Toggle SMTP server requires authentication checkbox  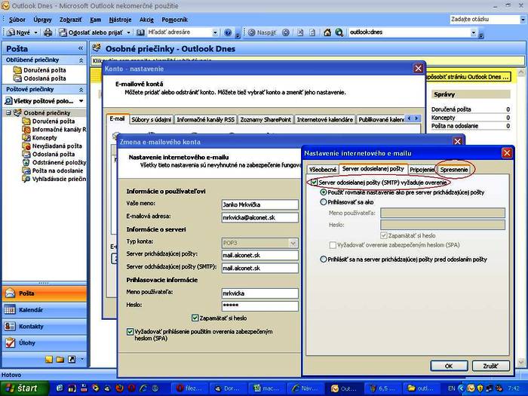click(315, 183)
